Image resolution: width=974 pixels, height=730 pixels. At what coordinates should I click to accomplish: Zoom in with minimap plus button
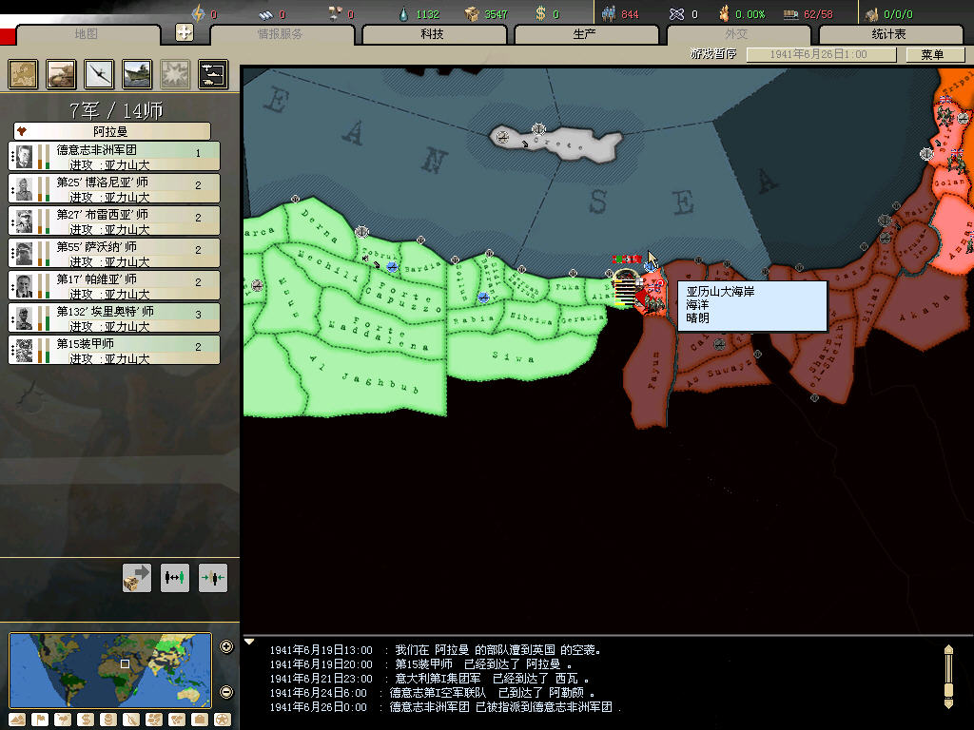tap(226, 647)
